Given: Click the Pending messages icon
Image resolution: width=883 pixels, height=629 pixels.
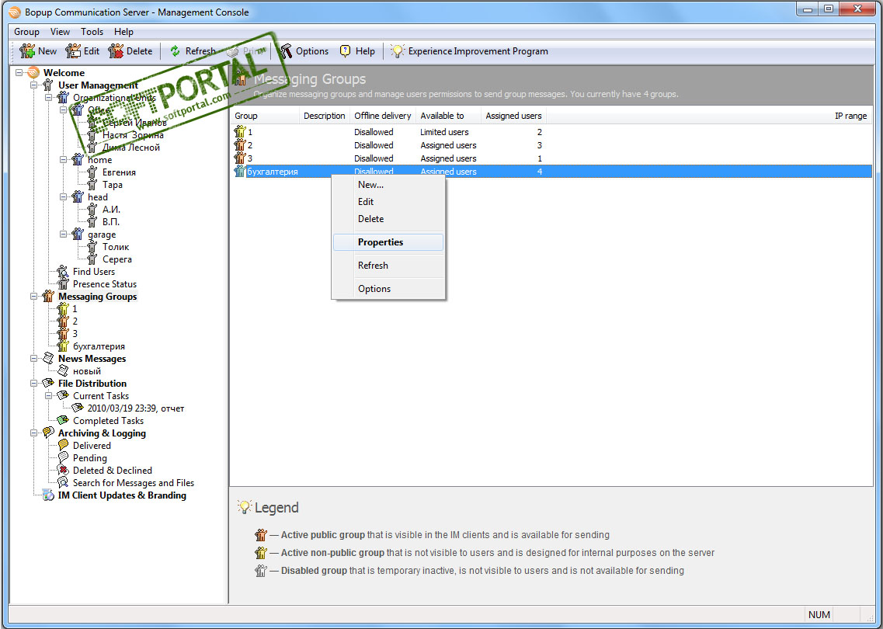Looking at the screenshot, I should [x=63, y=457].
